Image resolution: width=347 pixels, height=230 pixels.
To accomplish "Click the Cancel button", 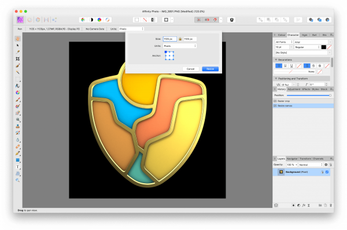I will tap(190, 69).
